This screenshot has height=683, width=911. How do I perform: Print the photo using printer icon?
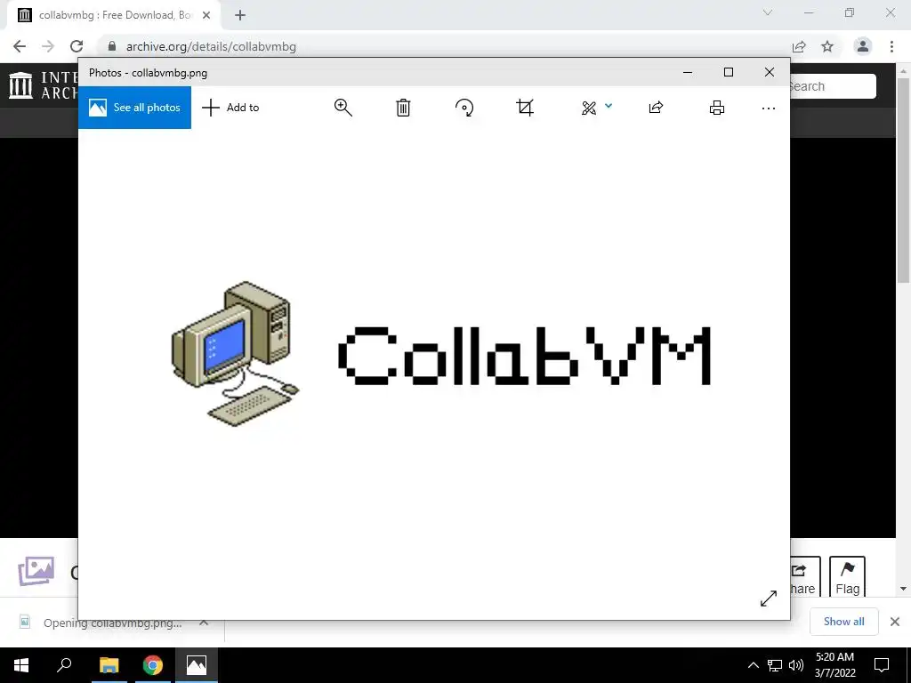click(717, 108)
